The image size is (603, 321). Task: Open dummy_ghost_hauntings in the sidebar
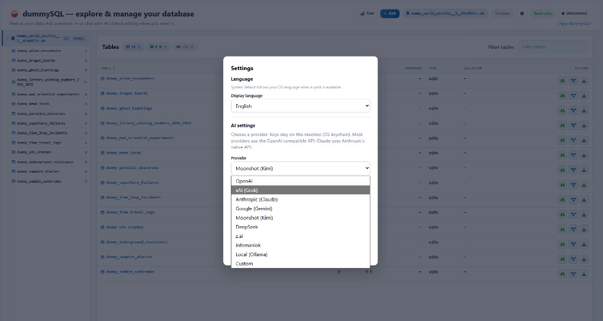click(x=49, y=70)
